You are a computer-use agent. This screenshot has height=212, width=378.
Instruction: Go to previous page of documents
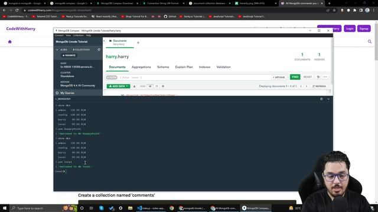point(301,87)
